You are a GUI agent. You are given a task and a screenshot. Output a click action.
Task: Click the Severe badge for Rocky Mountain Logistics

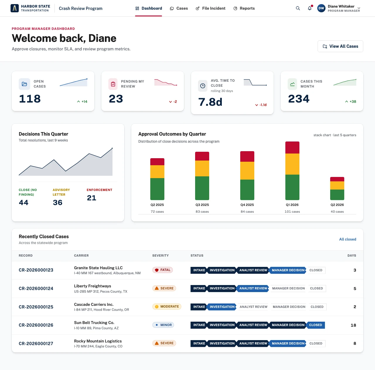pos(164,343)
